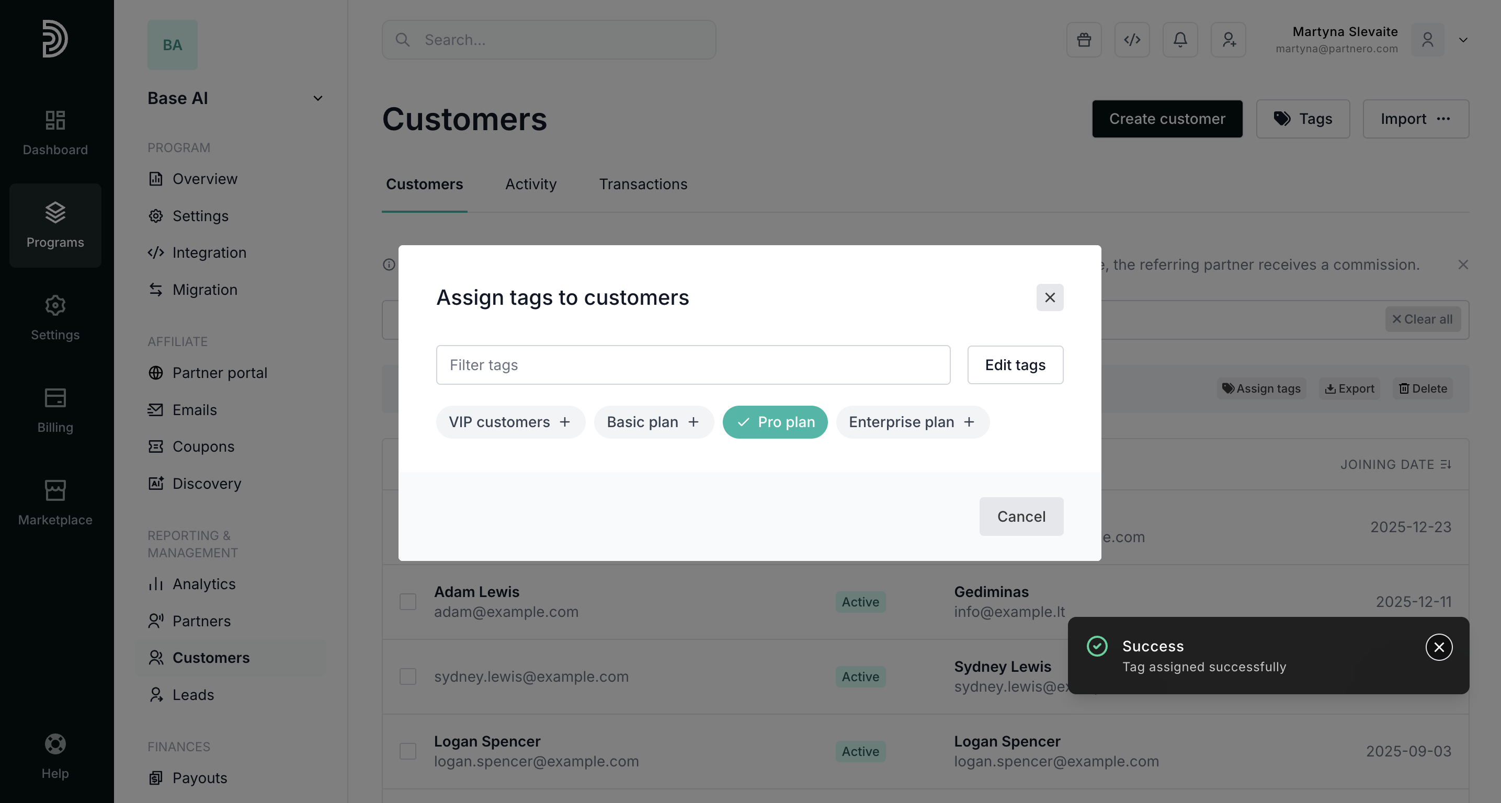Open the Transactions tab

click(643, 184)
